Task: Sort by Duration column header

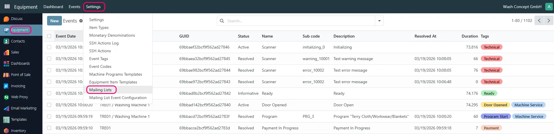Action: pyautogui.click(x=470, y=36)
